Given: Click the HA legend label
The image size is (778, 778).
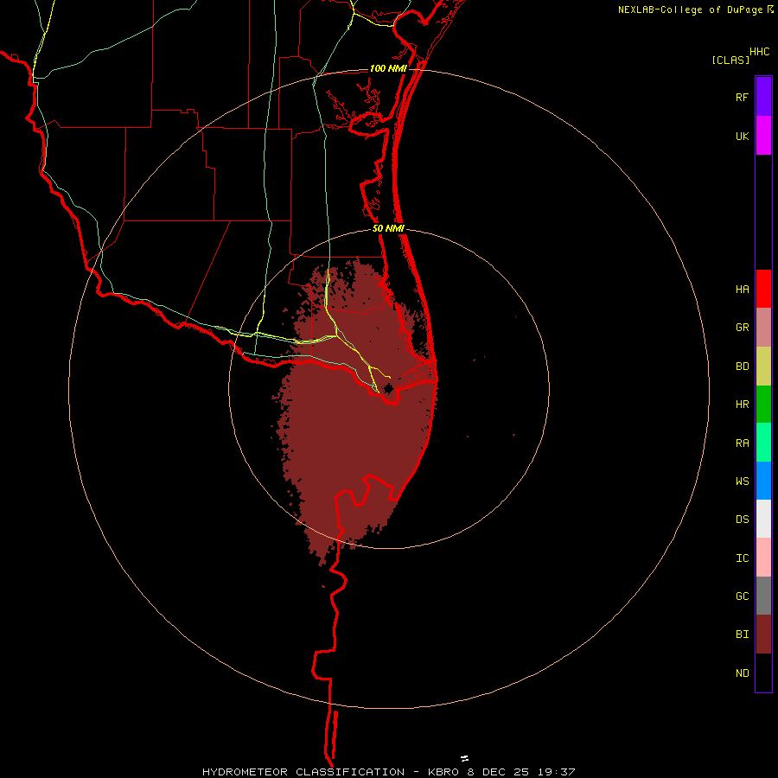Looking at the screenshot, I should (742, 289).
